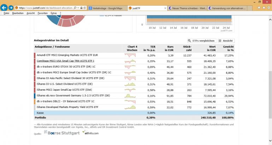Click the scrollbar up arrow

point(270,19)
